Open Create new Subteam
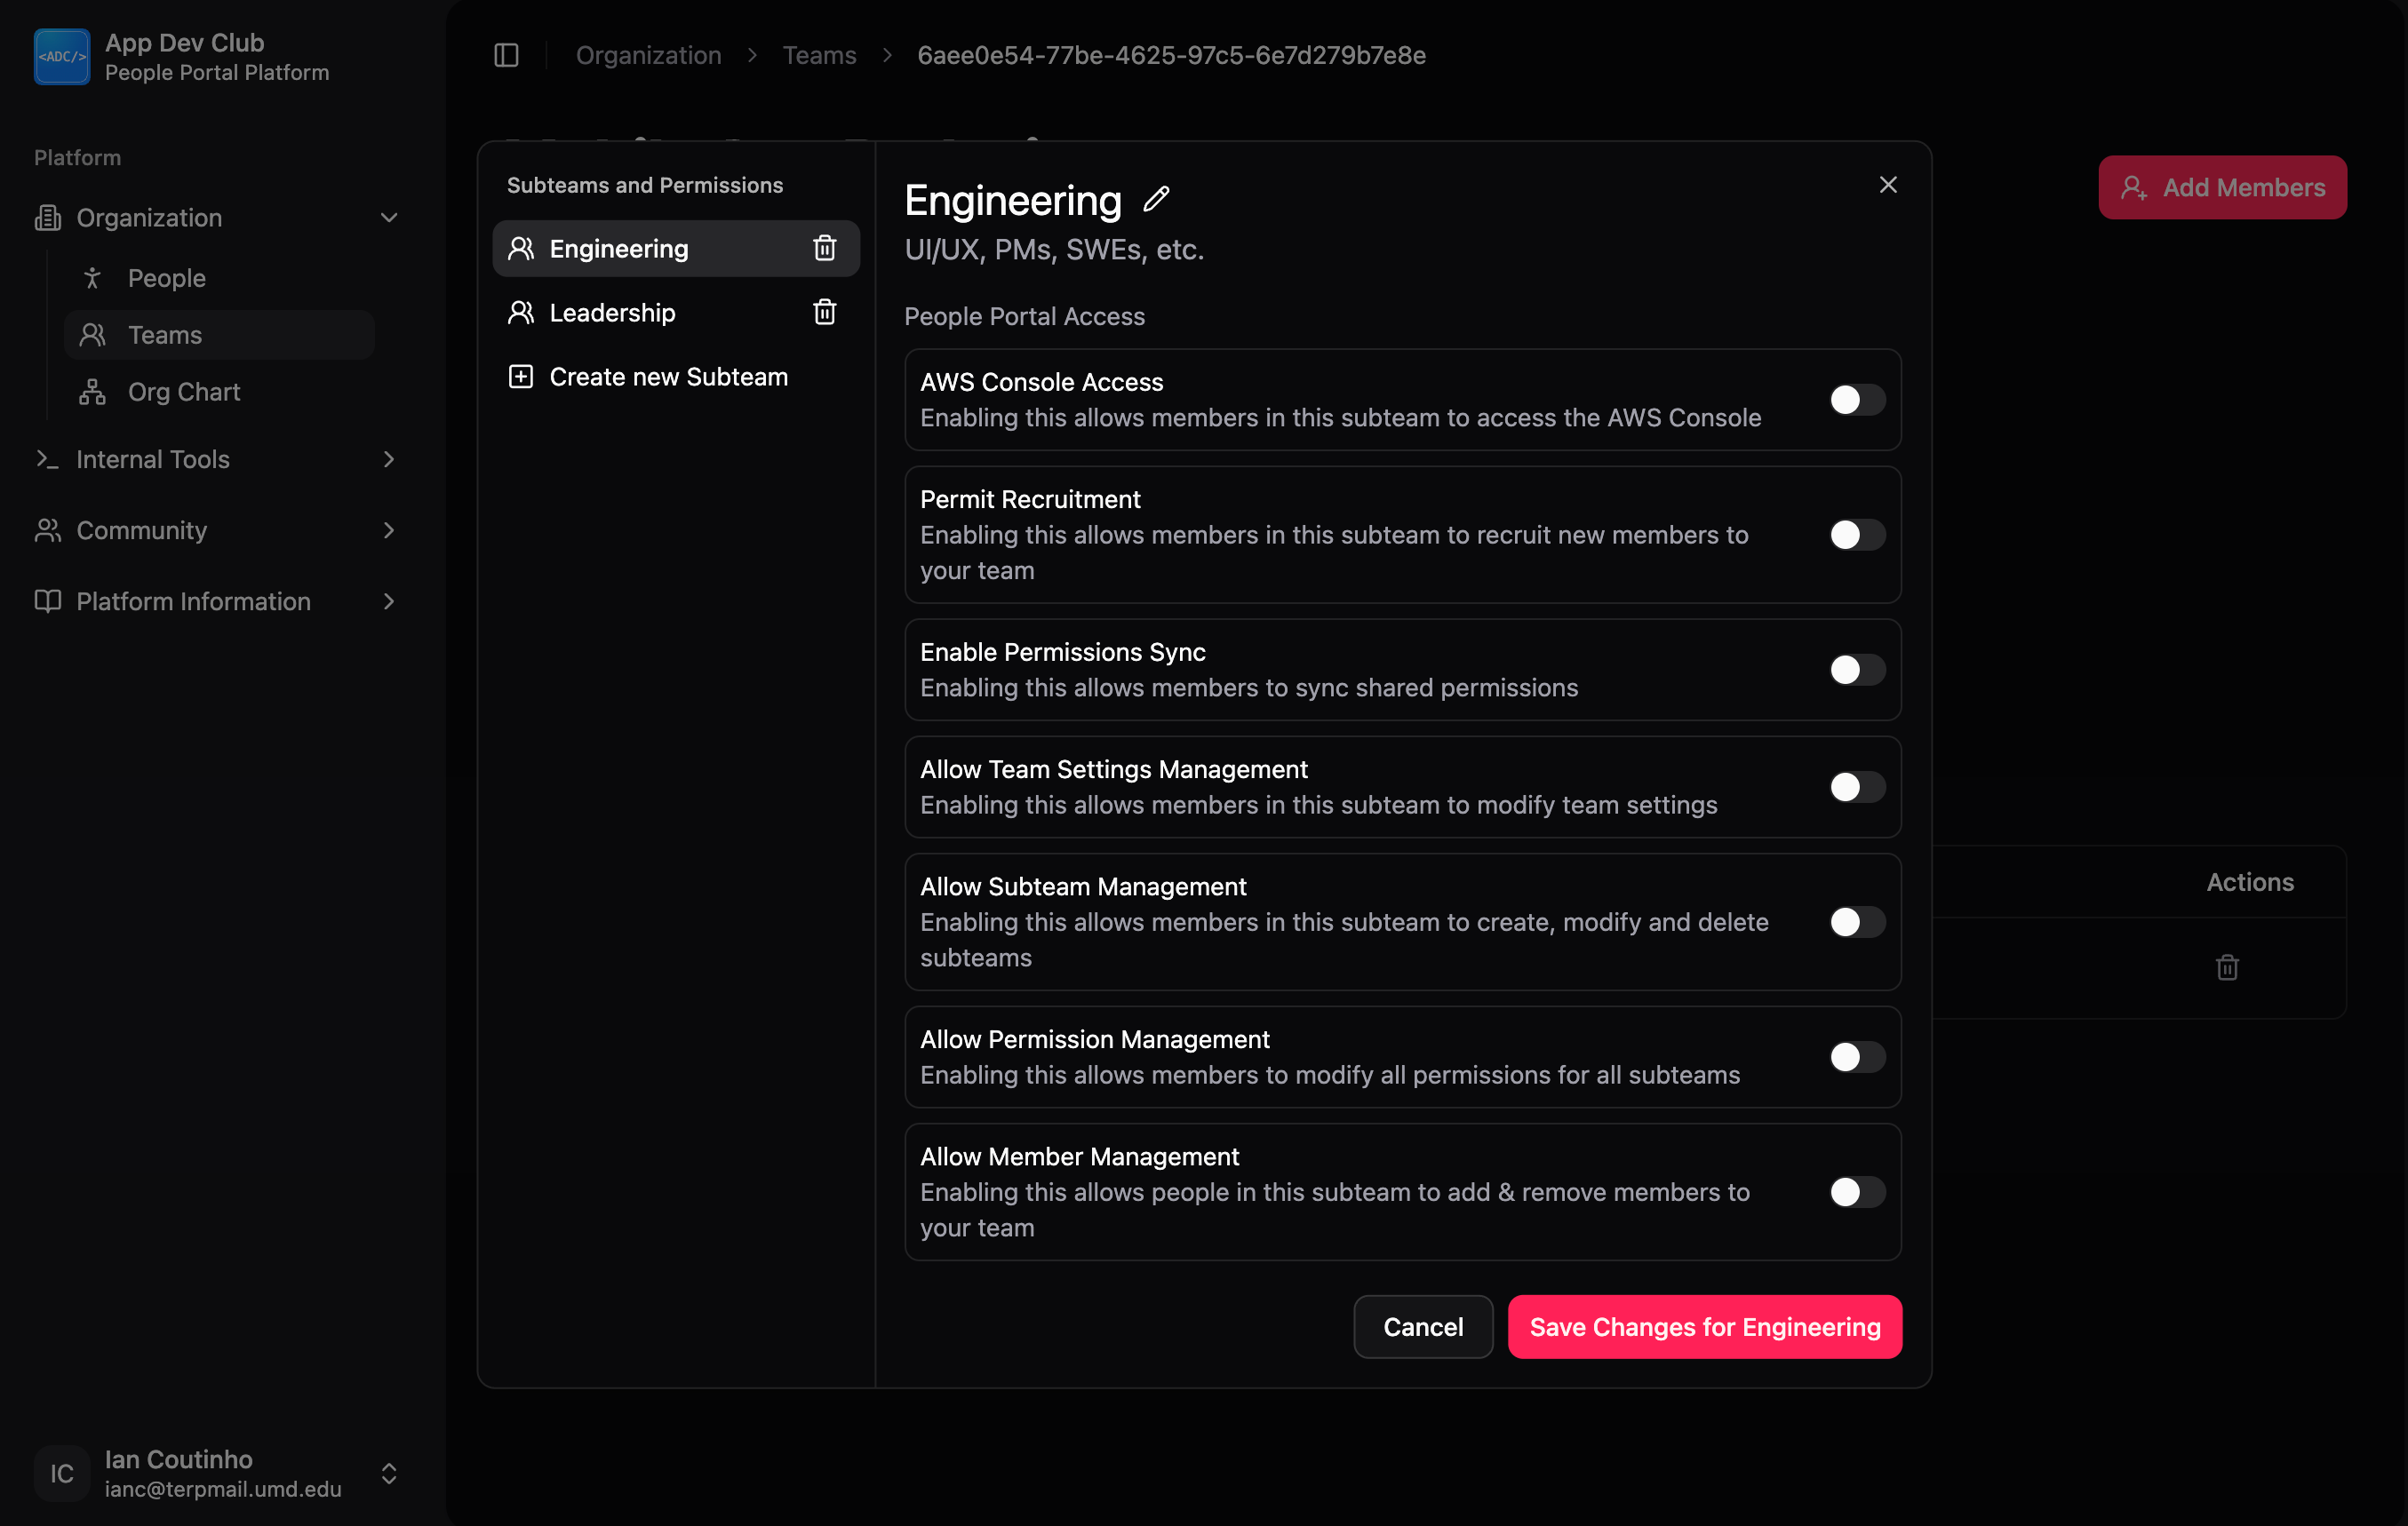 (667, 376)
